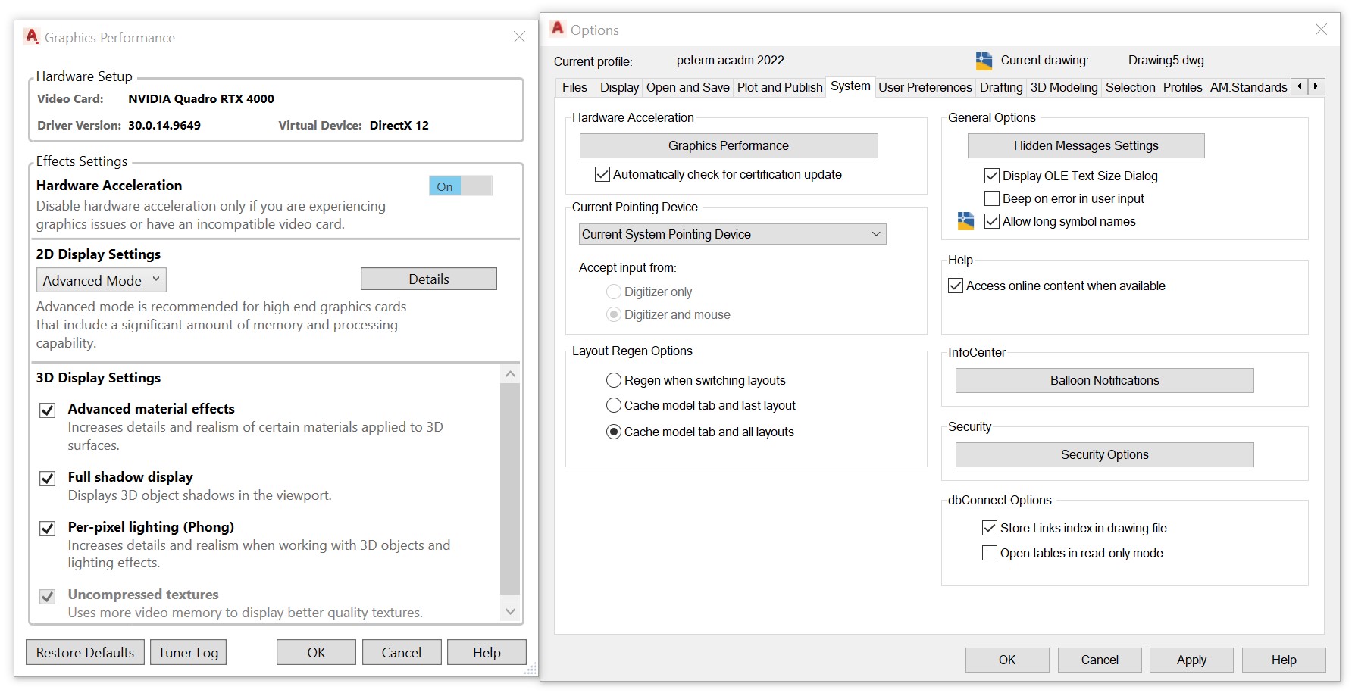Click the drawing icon next to Allow long symbol names
Screen dimensions: 1355x696
coord(964,221)
